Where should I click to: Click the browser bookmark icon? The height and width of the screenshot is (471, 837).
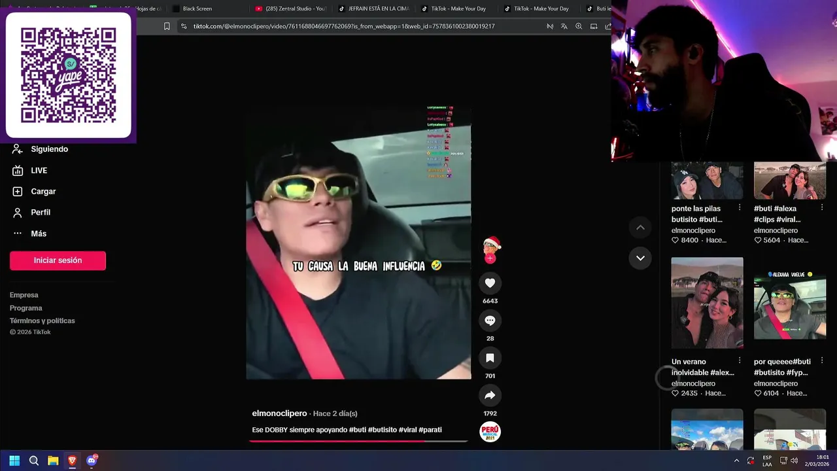pyautogui.click(x=167, y=26)
